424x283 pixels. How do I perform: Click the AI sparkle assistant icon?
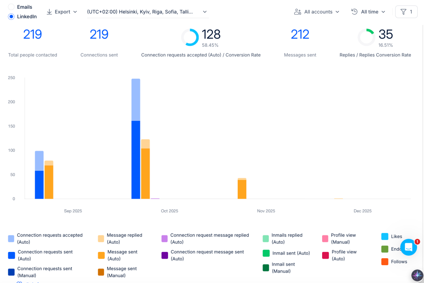coord(417,276)
